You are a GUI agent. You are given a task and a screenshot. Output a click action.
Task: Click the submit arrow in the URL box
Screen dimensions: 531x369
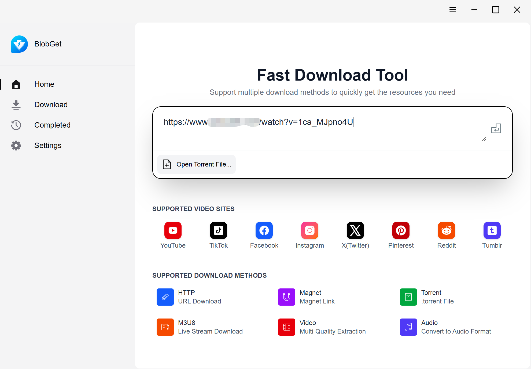point(496,128)
